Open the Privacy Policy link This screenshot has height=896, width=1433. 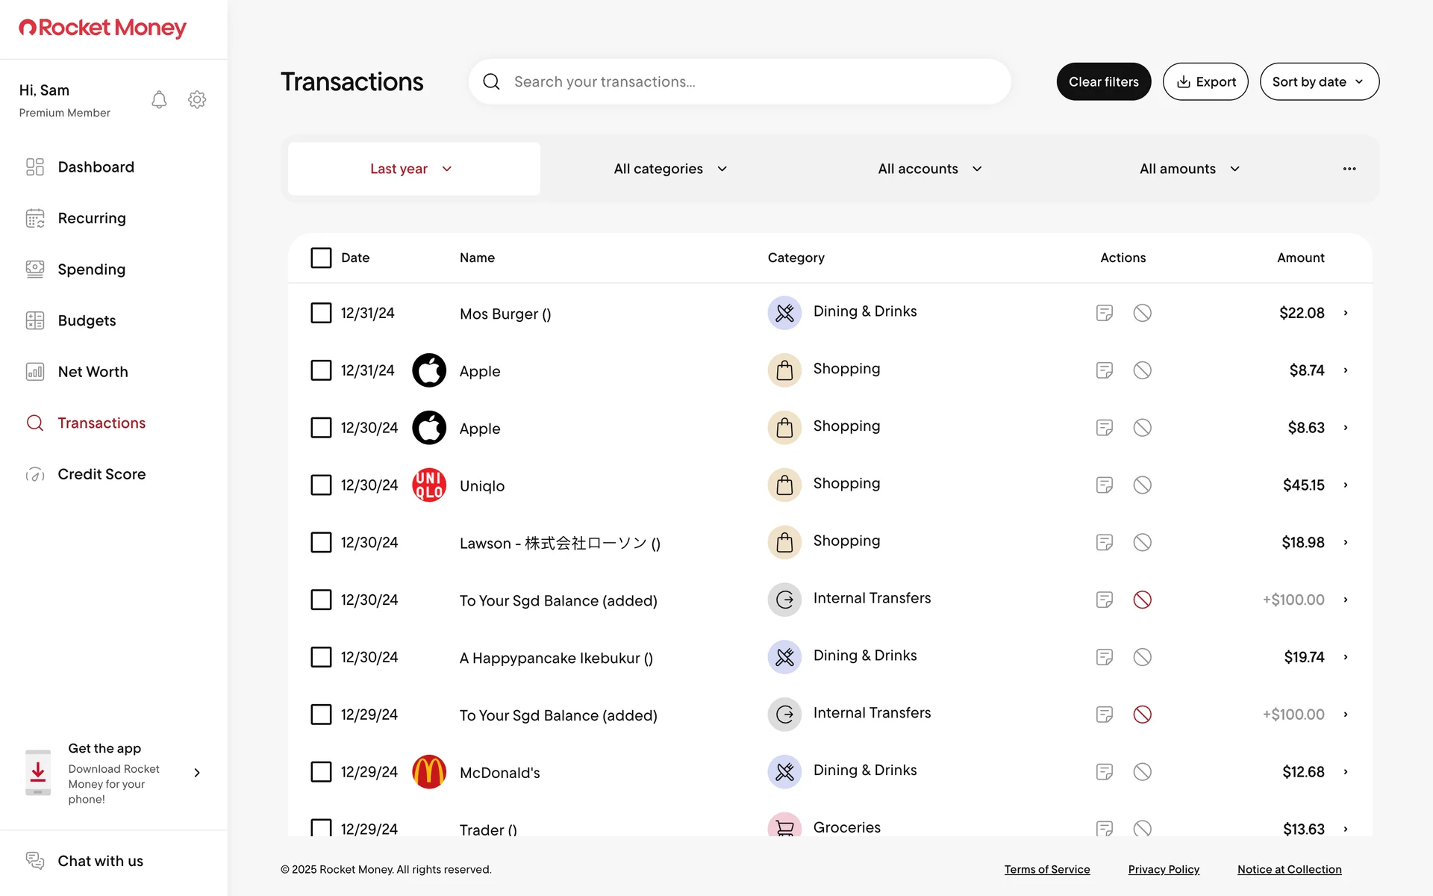tap(1163, 869)
